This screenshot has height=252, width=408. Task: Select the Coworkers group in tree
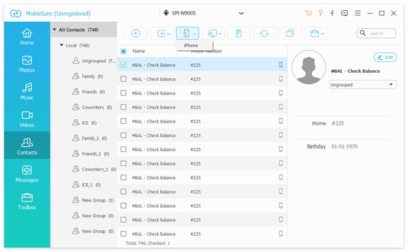coord(92,108)
